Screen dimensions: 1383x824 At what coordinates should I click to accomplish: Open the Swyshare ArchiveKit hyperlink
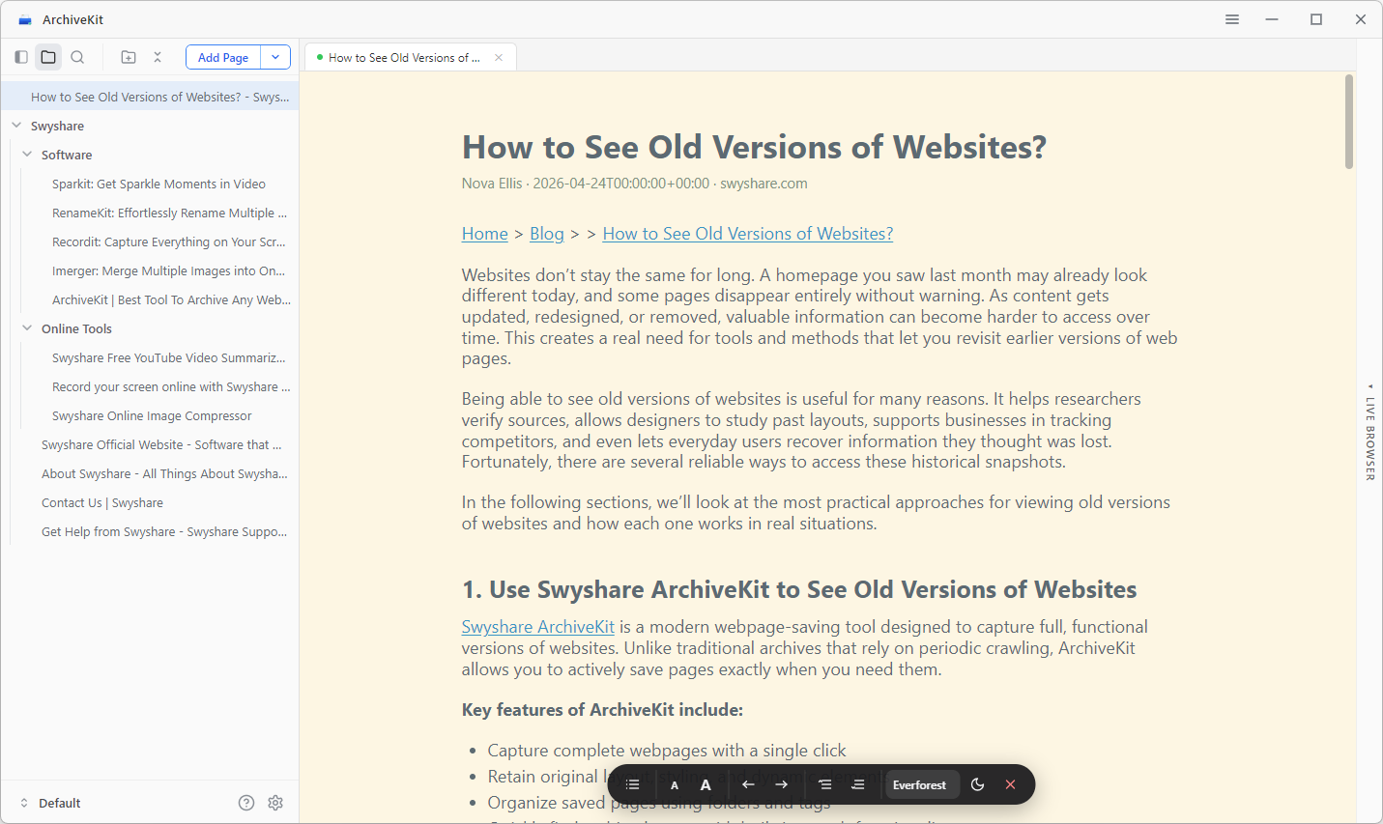(x=537, y=627)
